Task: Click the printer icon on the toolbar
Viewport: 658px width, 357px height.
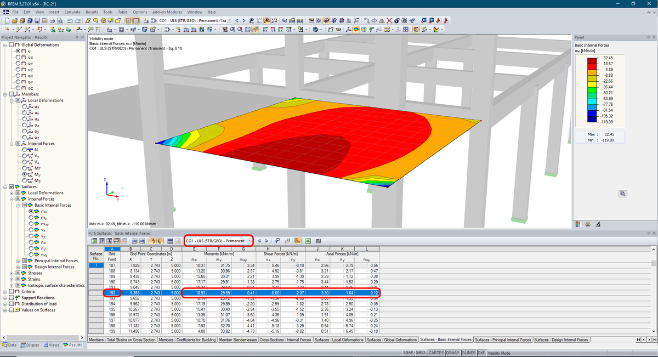Action: coord(53,21)
